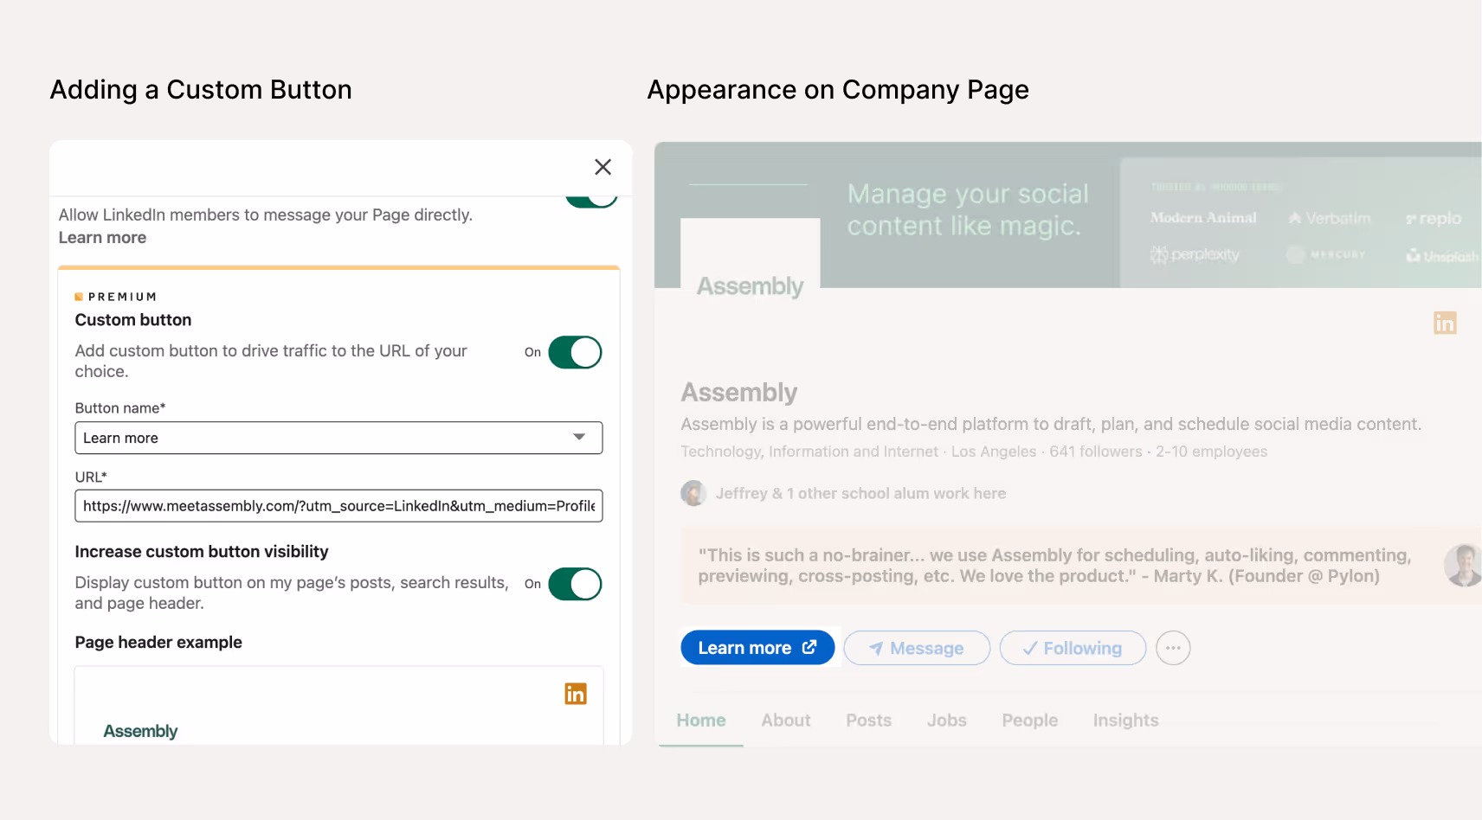Viewport: 1482px width, 820px height.
Task: Open Learn more link under messaging
Action: 102,238
